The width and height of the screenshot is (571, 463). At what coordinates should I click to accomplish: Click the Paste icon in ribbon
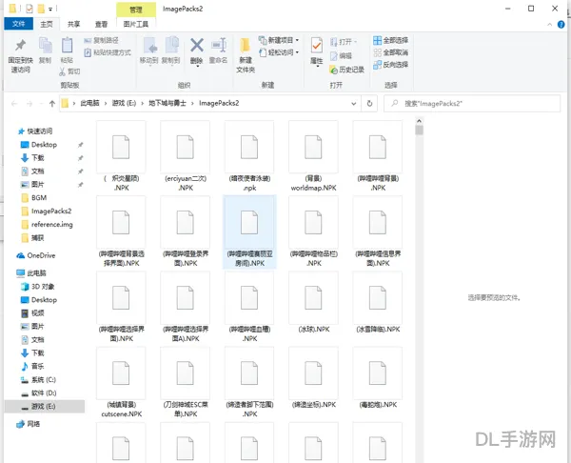coord(67,46)
